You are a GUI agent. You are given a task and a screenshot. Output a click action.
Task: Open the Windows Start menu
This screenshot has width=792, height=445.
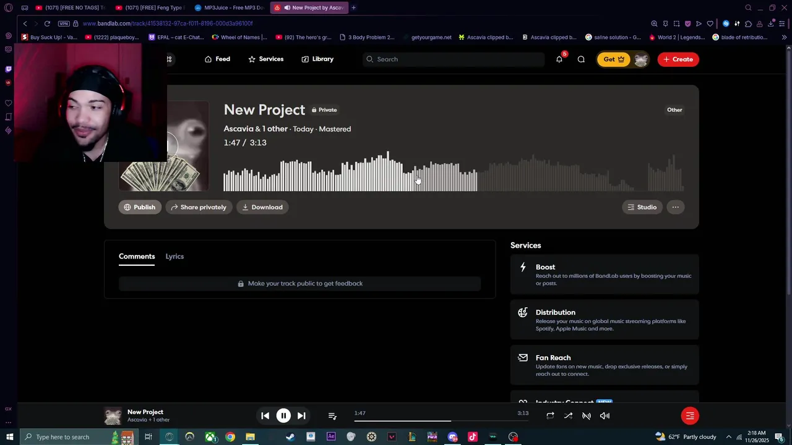tap(9, 437)
